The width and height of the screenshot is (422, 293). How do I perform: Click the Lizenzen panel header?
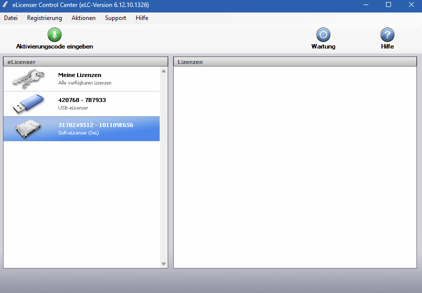[x=295, y=62]
